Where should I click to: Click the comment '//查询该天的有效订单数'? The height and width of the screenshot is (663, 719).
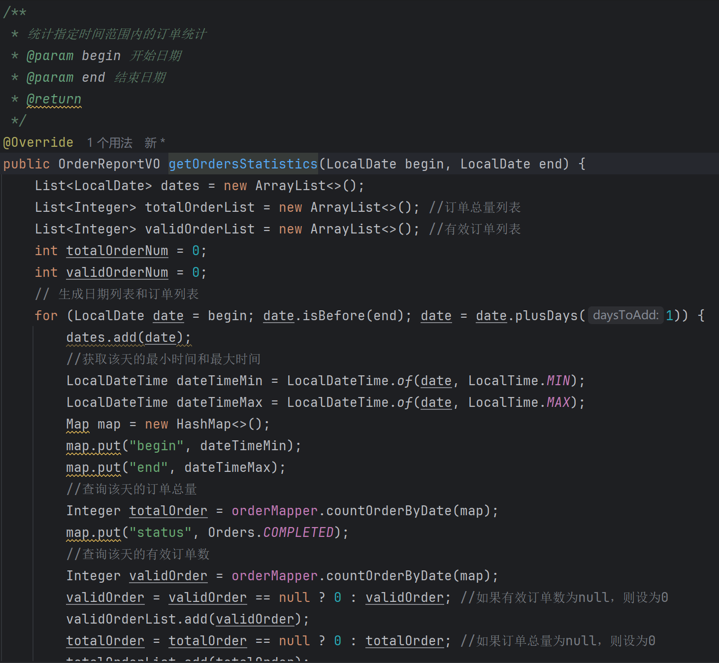point(138,554)
